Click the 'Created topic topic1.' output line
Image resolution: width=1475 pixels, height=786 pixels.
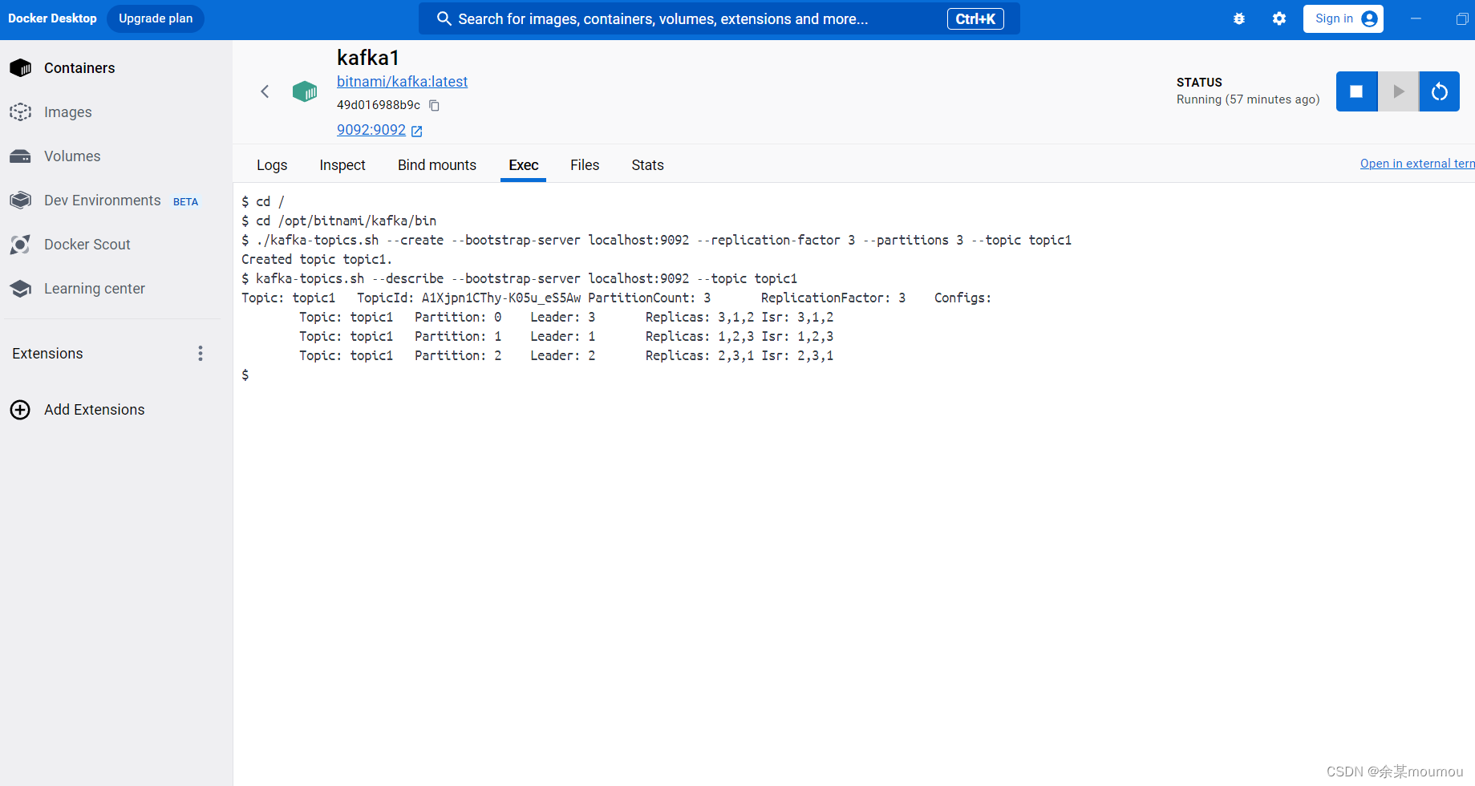tap(317, 259)
